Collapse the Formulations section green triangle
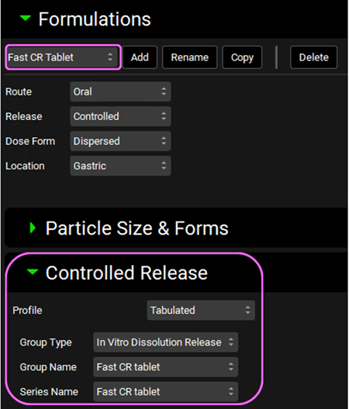 26,18
